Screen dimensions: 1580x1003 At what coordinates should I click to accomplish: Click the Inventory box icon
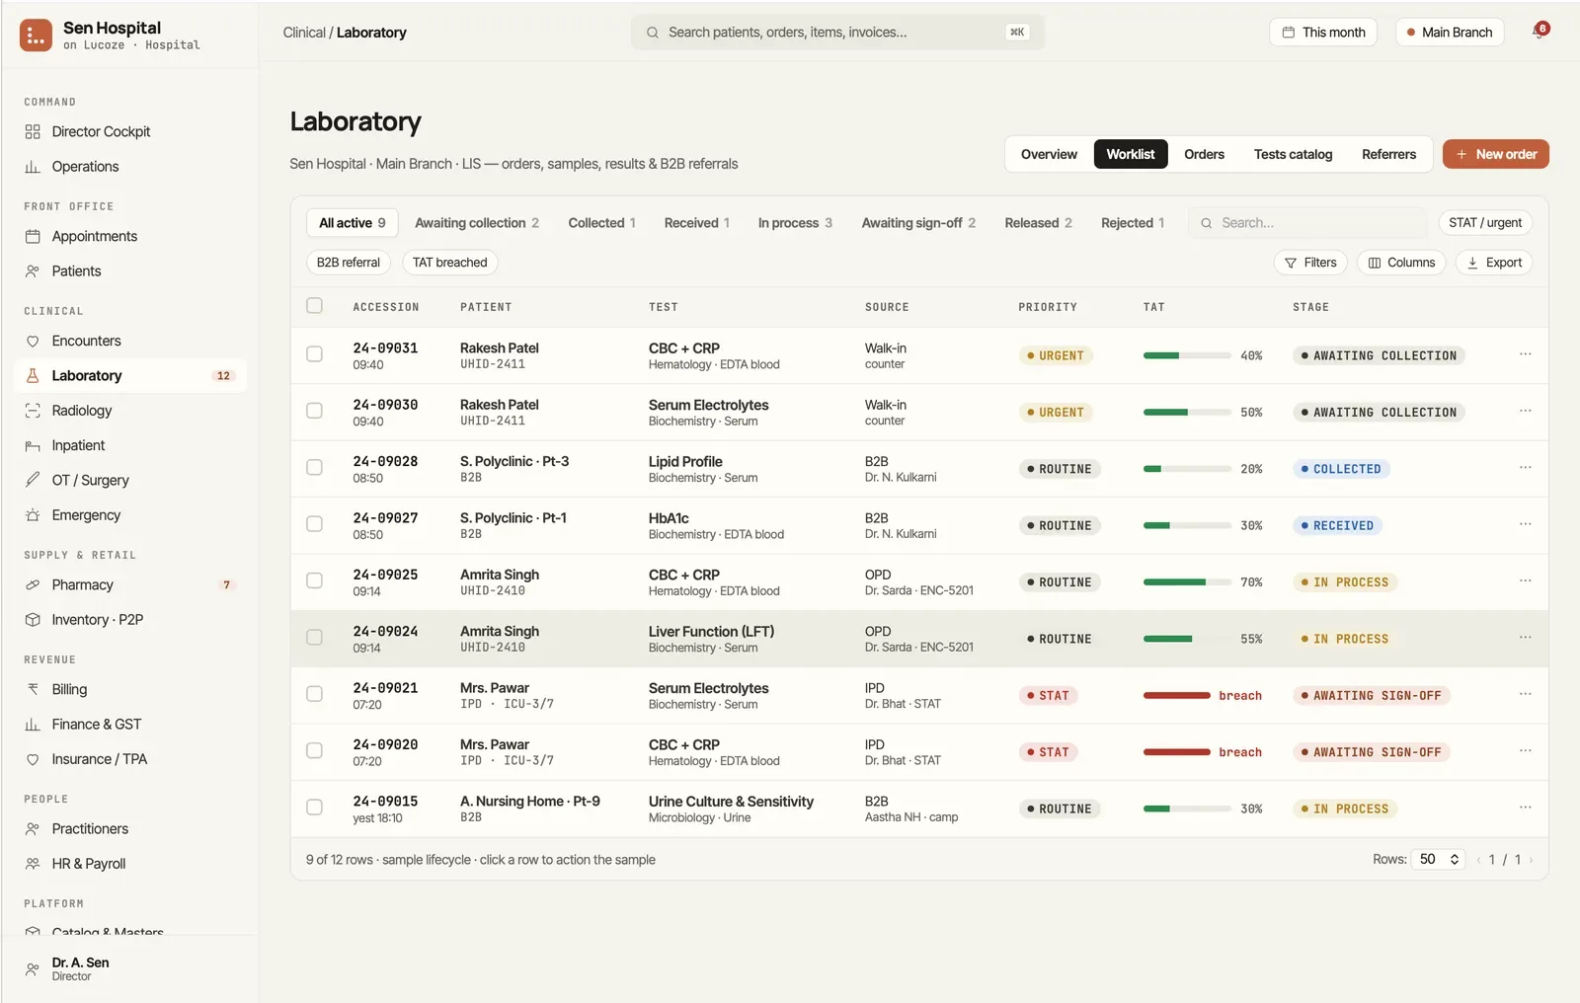coord(33,620)
